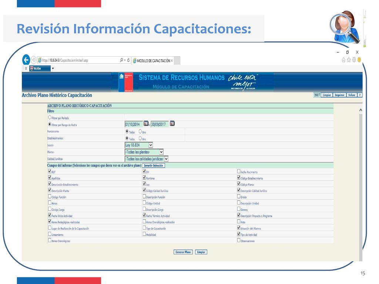Enable the Observaciones checkbox
379x284 pixels.
[239, 240]
